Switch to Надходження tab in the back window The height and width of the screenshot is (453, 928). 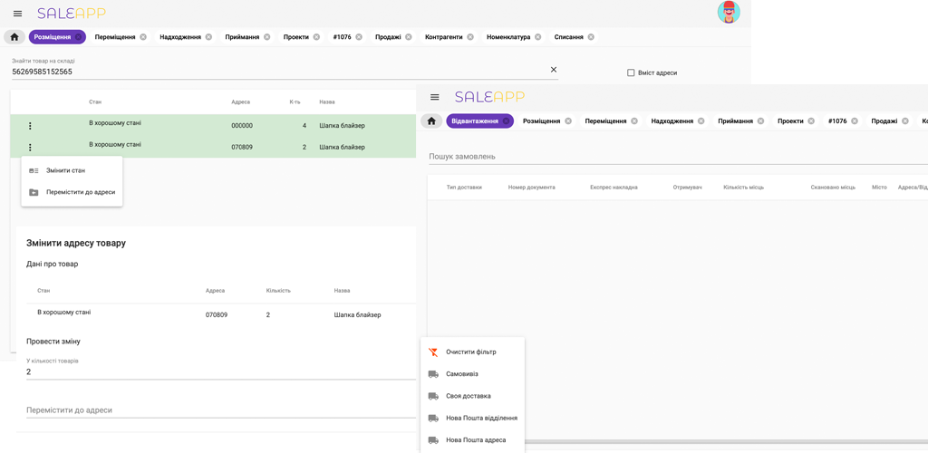tap(185, 36)
